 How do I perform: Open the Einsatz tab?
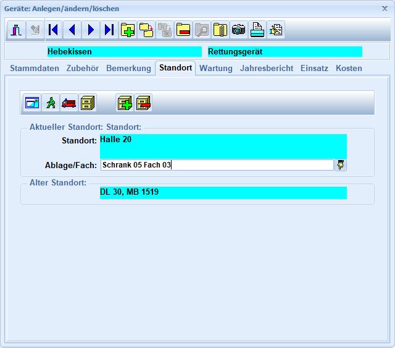(x=314, y=68)
